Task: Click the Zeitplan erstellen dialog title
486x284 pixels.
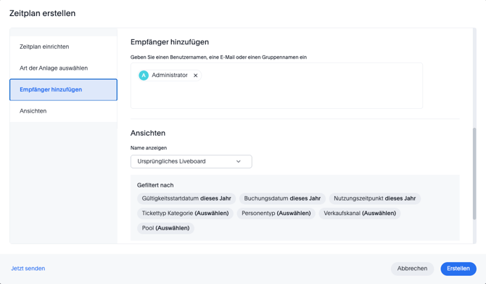Action: click(x=43, y=13)
